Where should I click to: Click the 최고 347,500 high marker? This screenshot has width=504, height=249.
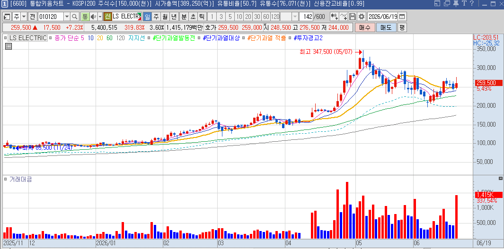(x=331, y=52)
